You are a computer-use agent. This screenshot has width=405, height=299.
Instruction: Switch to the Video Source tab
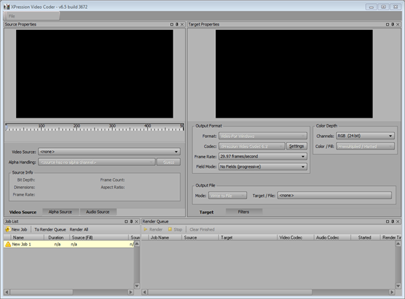pos(23,212)
